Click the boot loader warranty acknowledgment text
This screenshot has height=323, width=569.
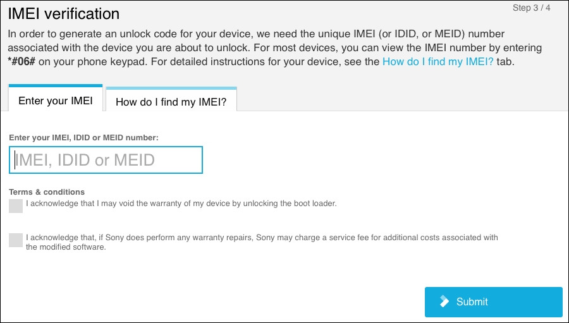(181, 204)
